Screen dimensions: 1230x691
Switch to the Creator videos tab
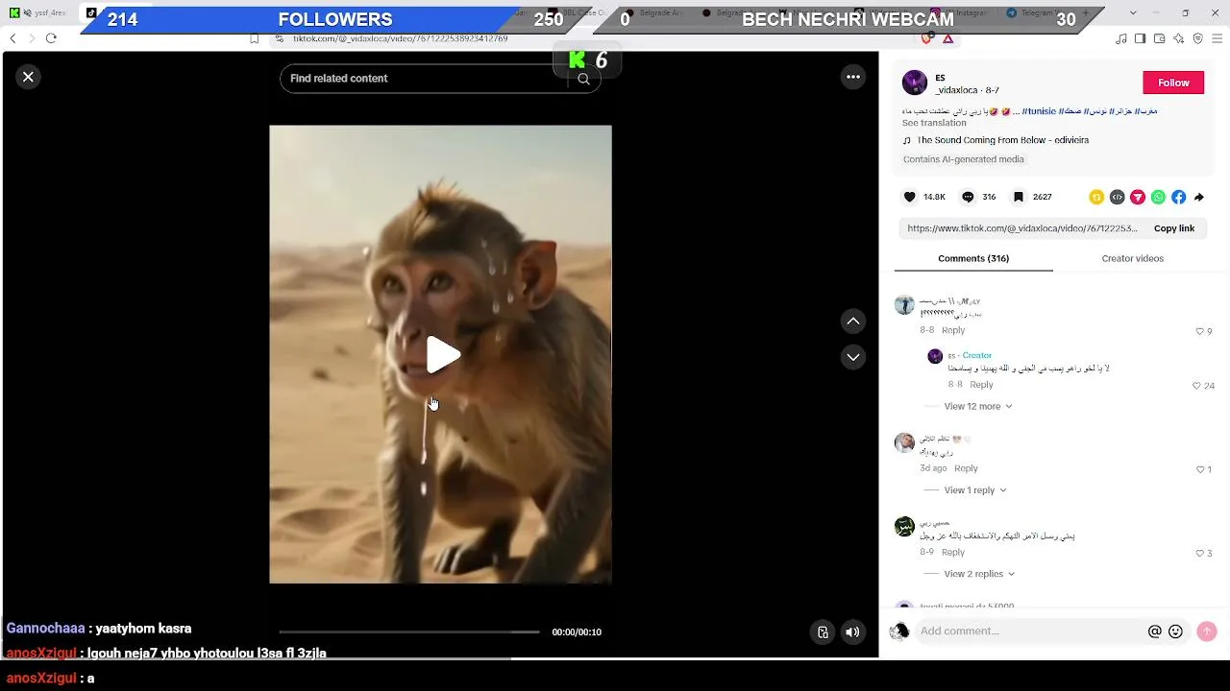click(x=1132, y=258)
